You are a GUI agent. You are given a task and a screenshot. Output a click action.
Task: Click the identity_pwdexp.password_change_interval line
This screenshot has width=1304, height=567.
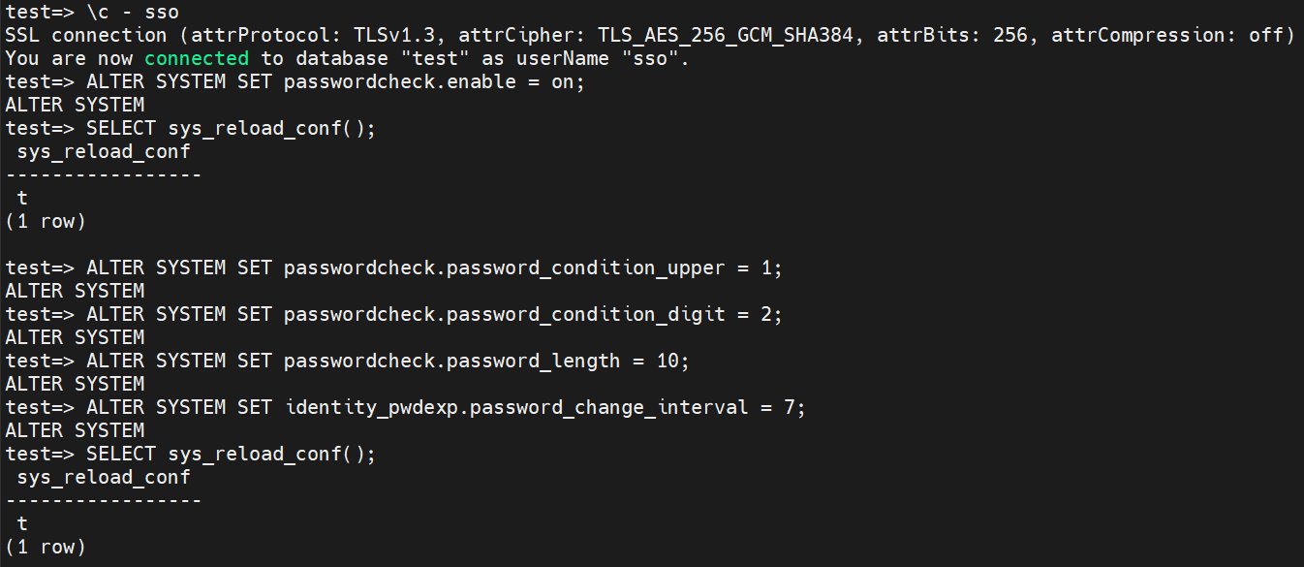(x=405, y=408)
